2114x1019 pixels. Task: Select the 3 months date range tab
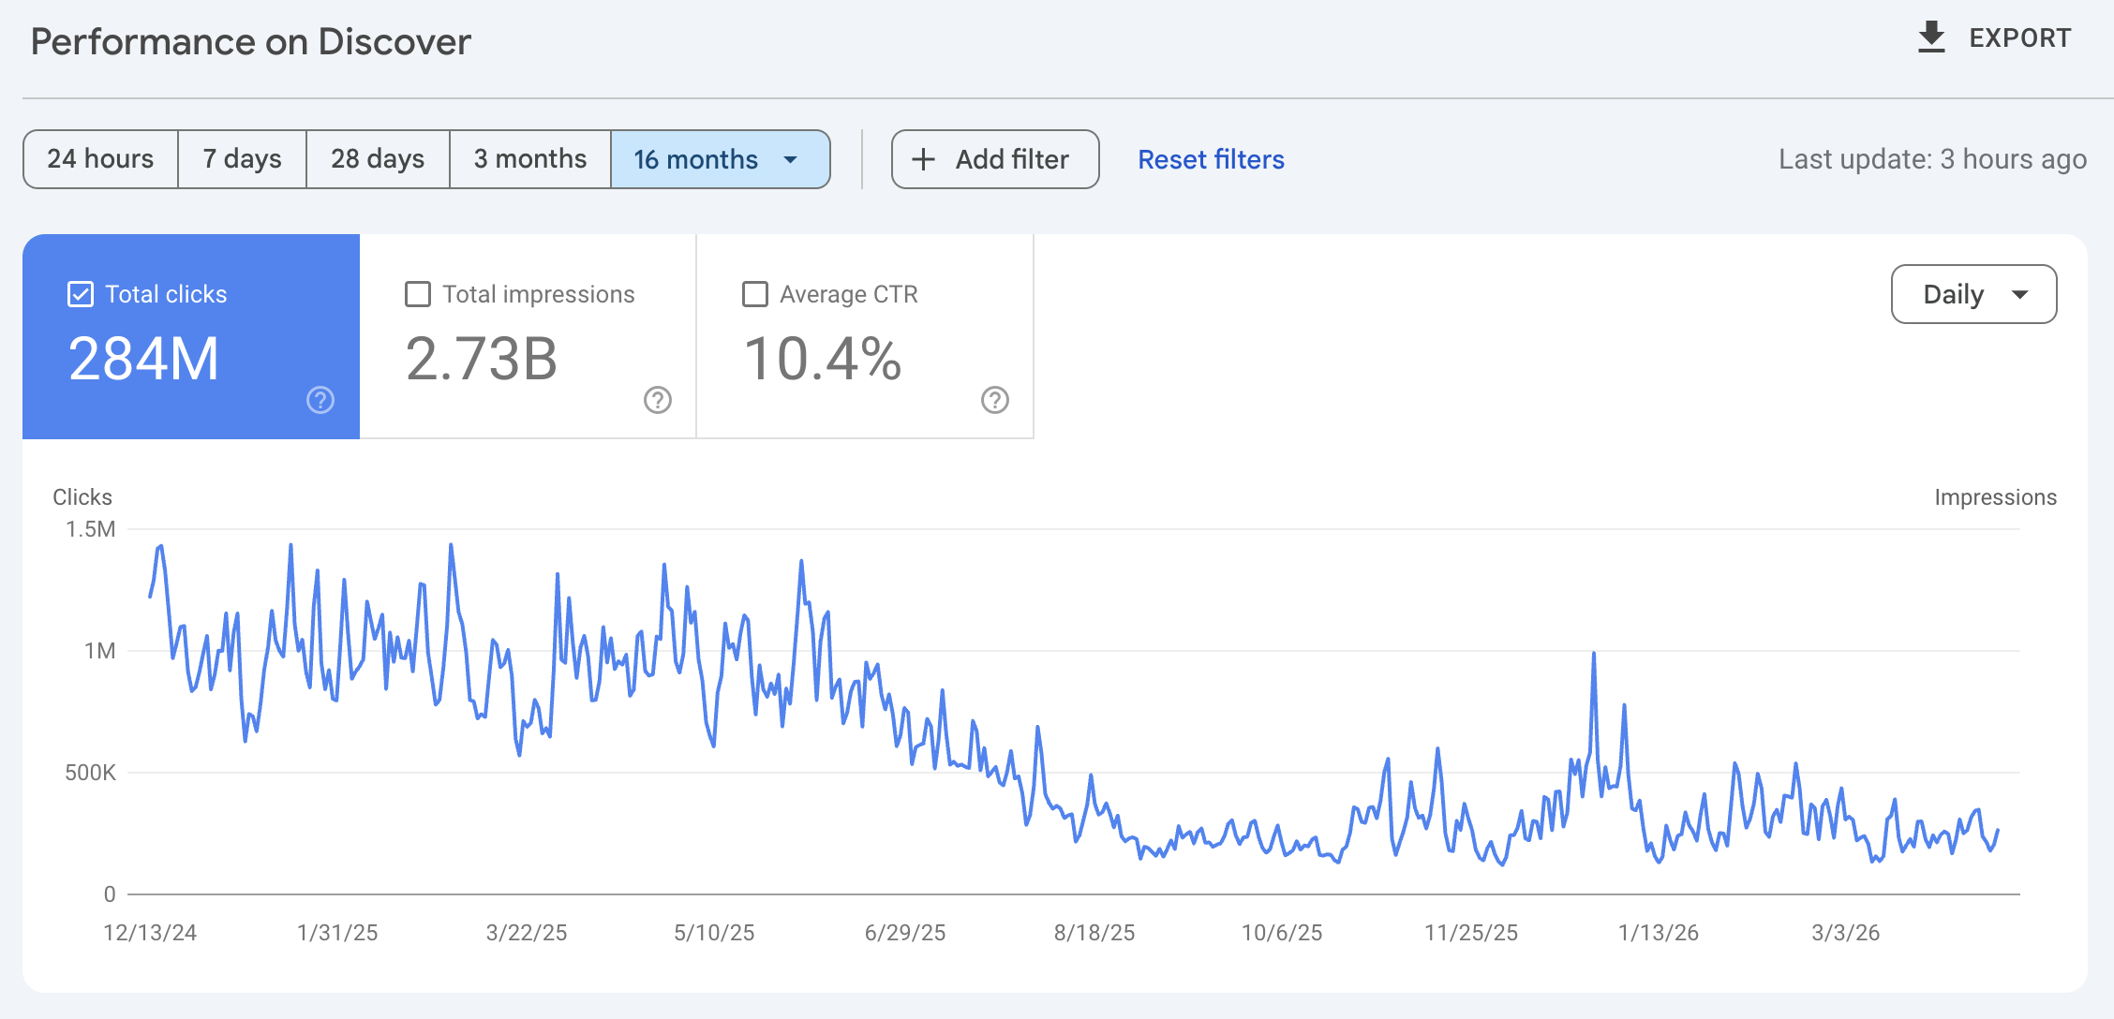529,159
